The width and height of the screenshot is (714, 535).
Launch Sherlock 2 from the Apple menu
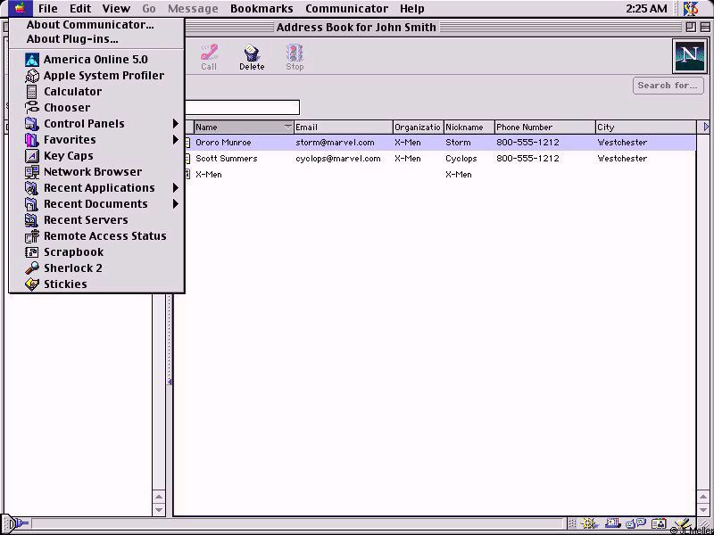[x=72, y=268]
